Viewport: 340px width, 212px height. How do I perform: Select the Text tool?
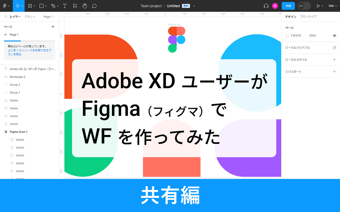coord(65,6)
